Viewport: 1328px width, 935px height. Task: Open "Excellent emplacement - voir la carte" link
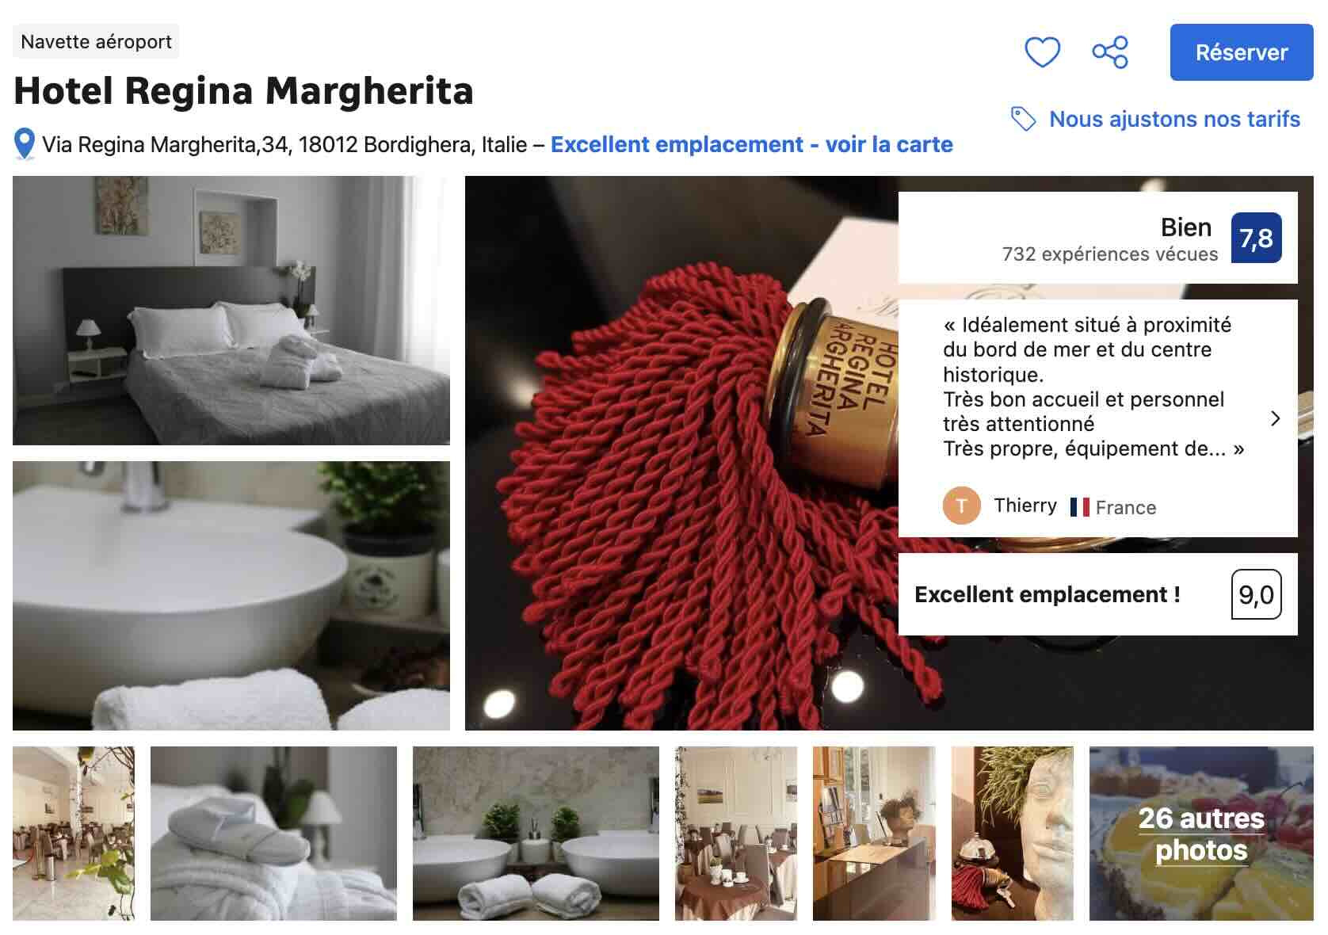tap(751, 144)
